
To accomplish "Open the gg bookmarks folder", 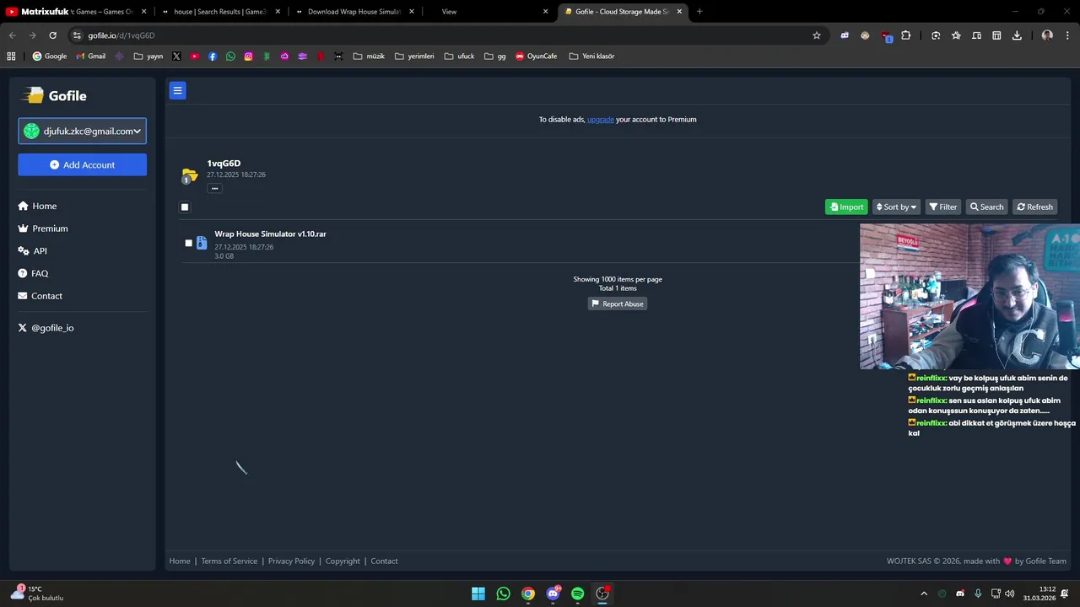I will click(495, 56).
